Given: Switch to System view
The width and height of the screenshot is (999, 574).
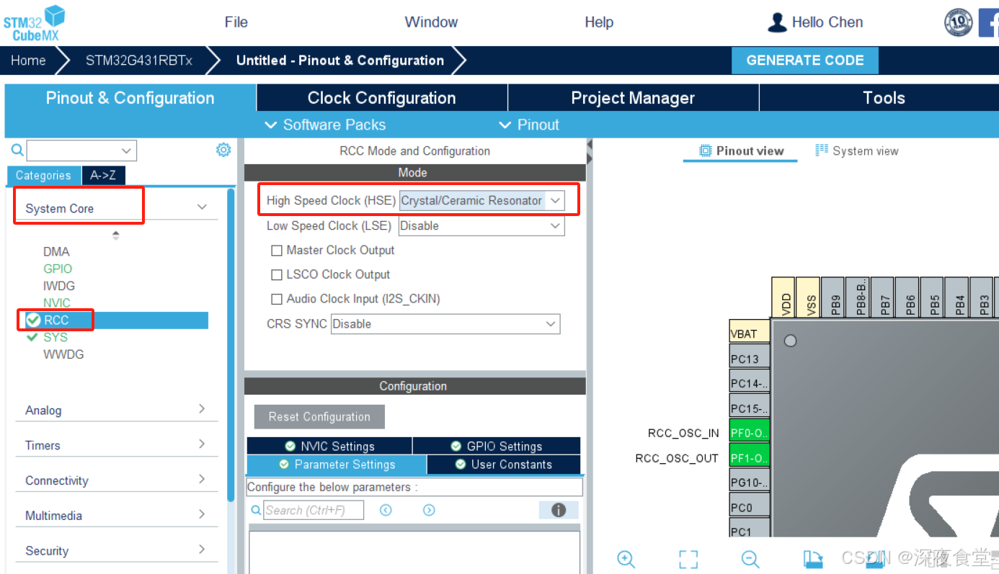Looking at the screenshot, I should tap(857, 151).
